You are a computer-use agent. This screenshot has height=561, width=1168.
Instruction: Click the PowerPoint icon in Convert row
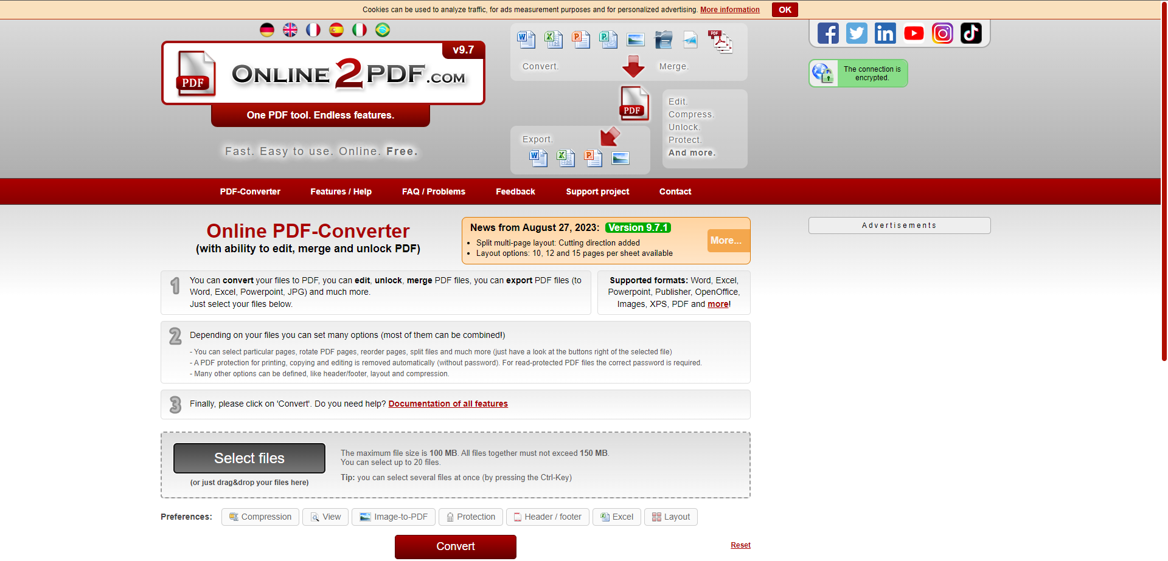click(x=581, y=40)
